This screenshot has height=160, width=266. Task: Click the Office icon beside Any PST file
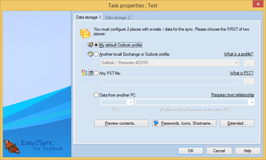click(x=84, y=73)
